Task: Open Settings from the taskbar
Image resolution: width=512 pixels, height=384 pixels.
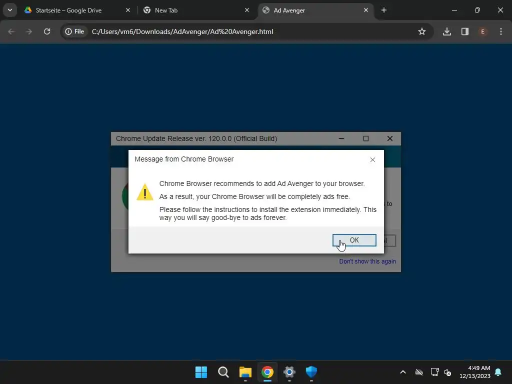Action: tap(289, 372)
